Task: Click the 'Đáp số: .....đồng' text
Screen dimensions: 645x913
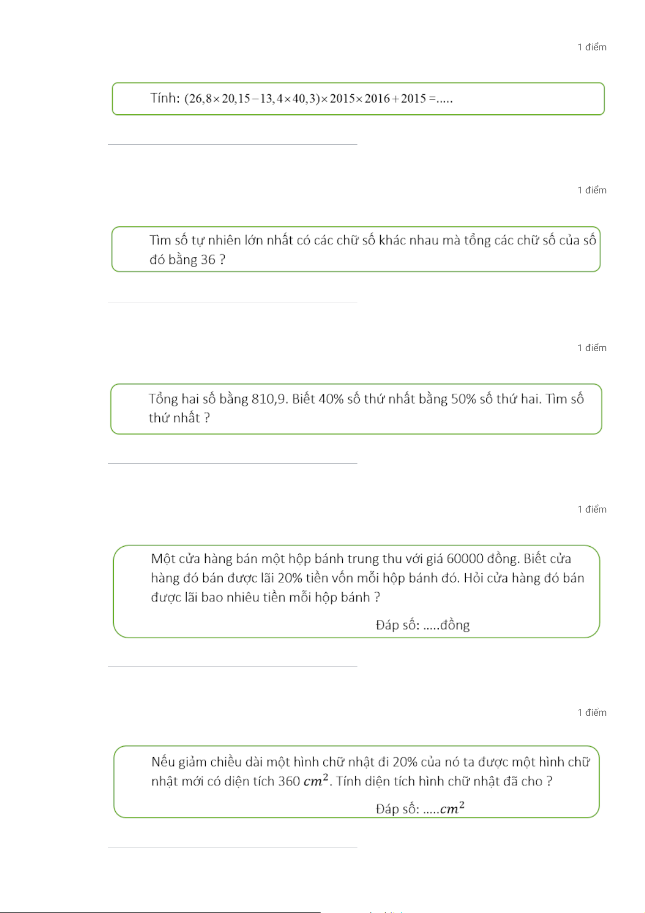Action: point(422,625)
